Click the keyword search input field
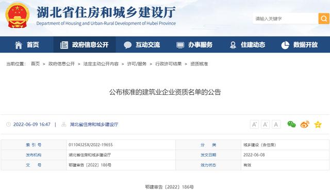330x191 pixels. coord(285,19)
